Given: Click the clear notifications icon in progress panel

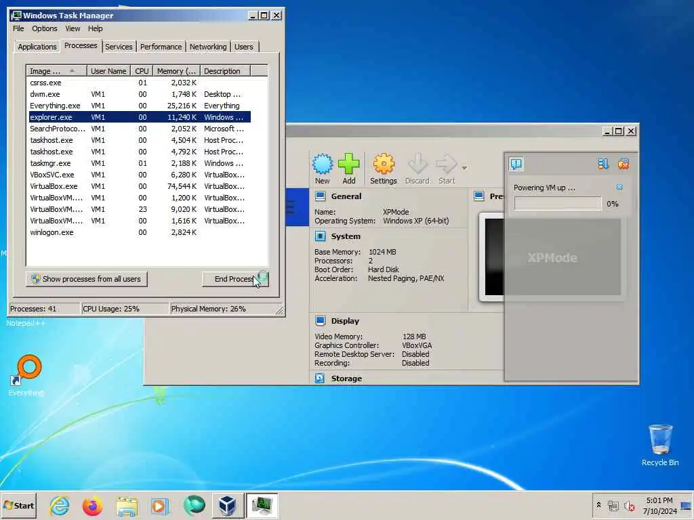Looking at the screenshot, I should point(624,164).
